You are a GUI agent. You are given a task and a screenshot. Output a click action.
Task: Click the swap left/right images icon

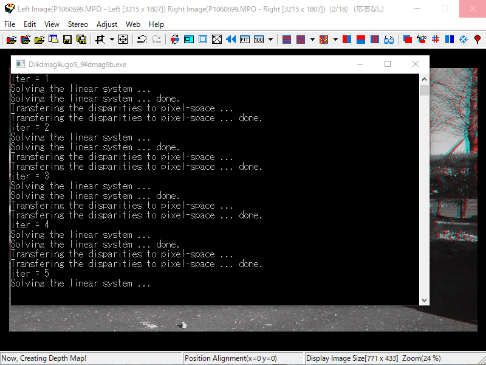(x=175, y=40)
